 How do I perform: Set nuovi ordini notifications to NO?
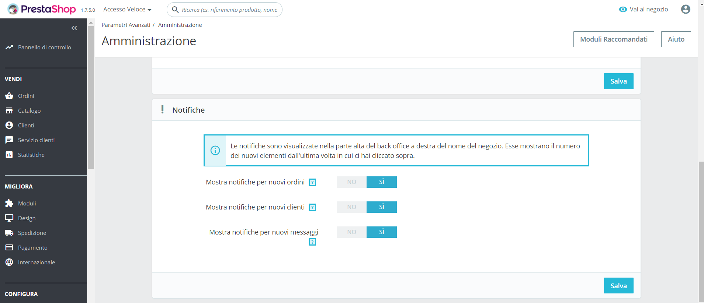tap(351, 182)
